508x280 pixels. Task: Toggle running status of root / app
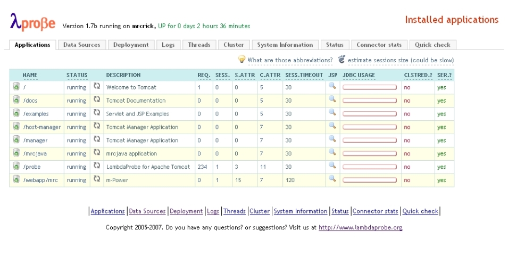(x=77, y=87)
